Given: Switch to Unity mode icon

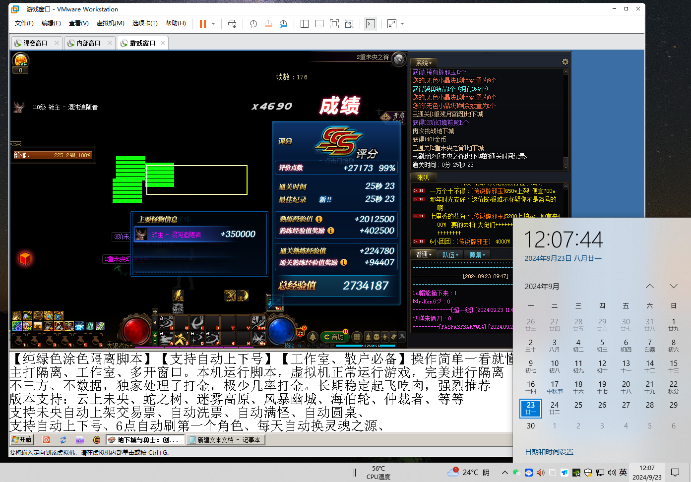Looking at the screenshot, I should (349, 24).
